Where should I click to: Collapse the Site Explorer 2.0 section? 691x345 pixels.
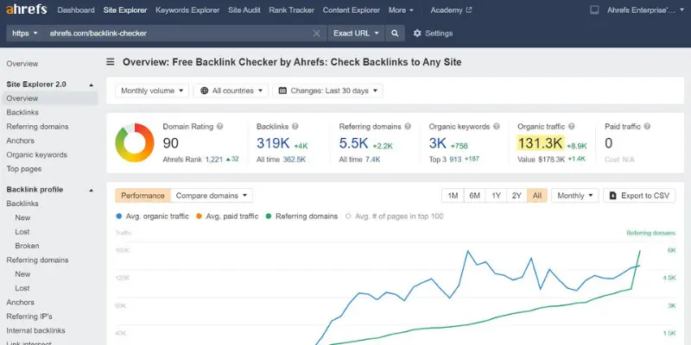(x=92, y=85)
